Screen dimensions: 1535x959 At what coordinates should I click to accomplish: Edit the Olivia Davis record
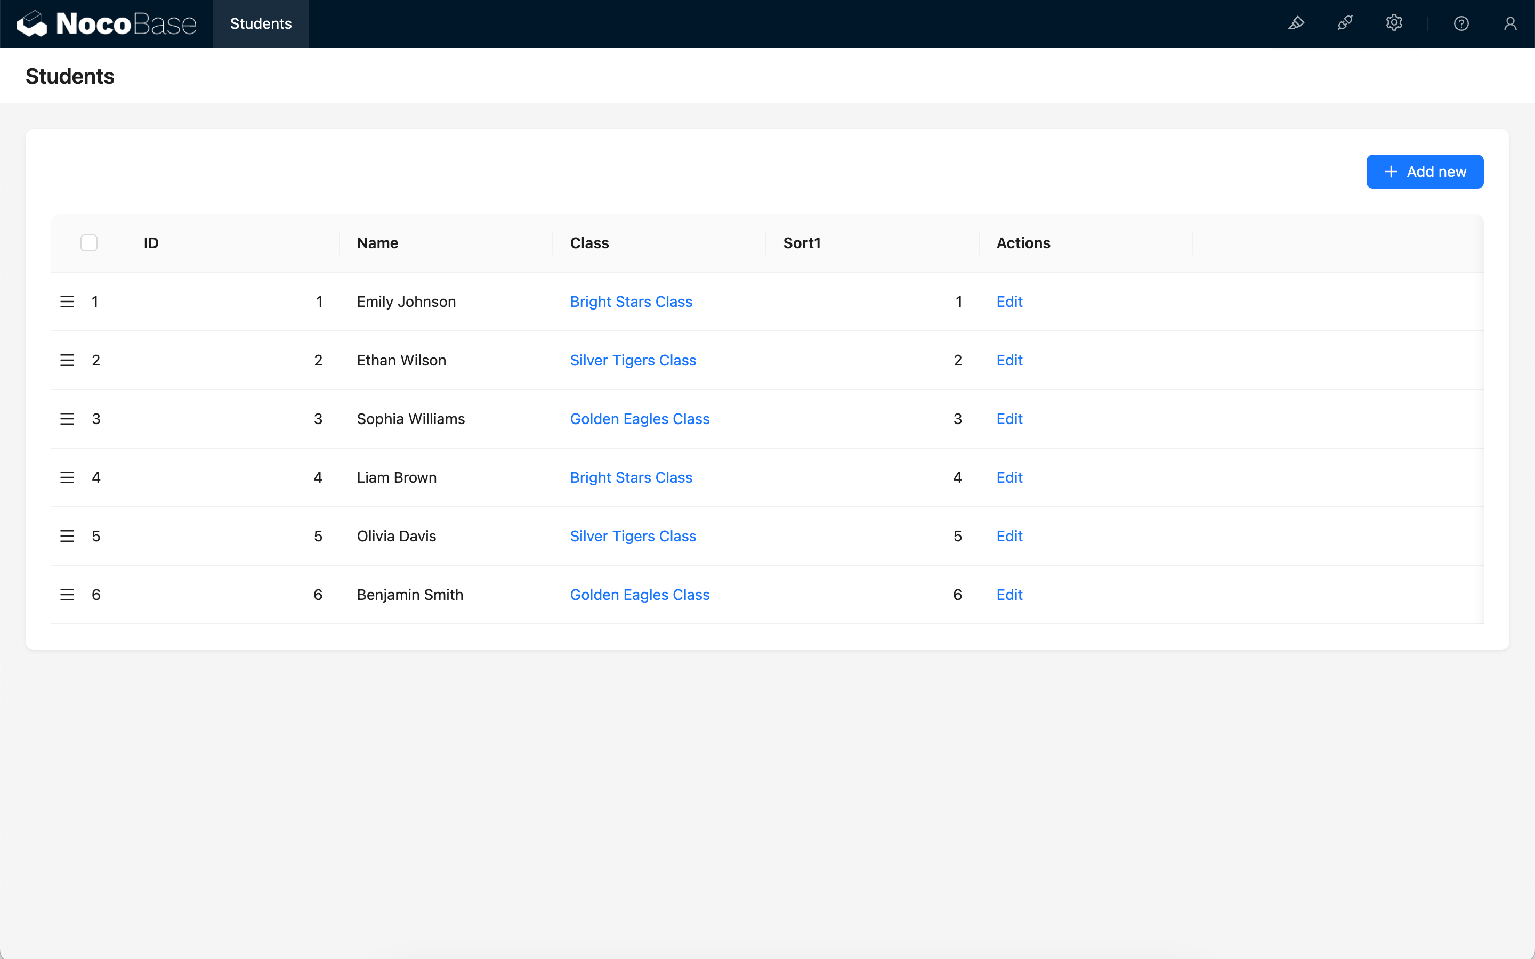point(1008,536)
